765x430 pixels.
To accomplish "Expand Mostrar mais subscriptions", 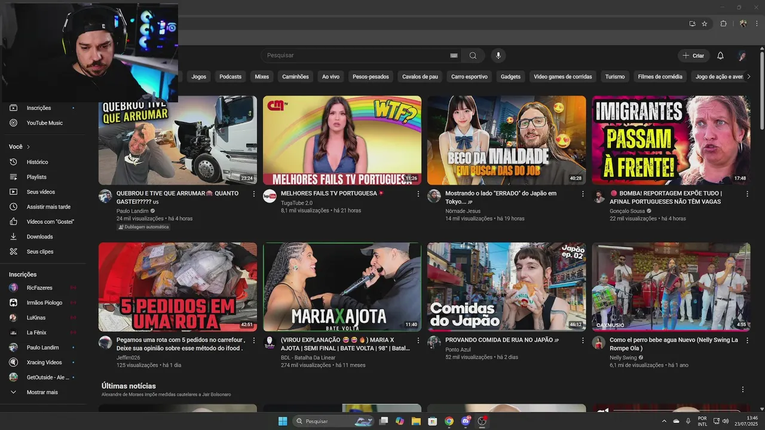I will pos(43,392).
